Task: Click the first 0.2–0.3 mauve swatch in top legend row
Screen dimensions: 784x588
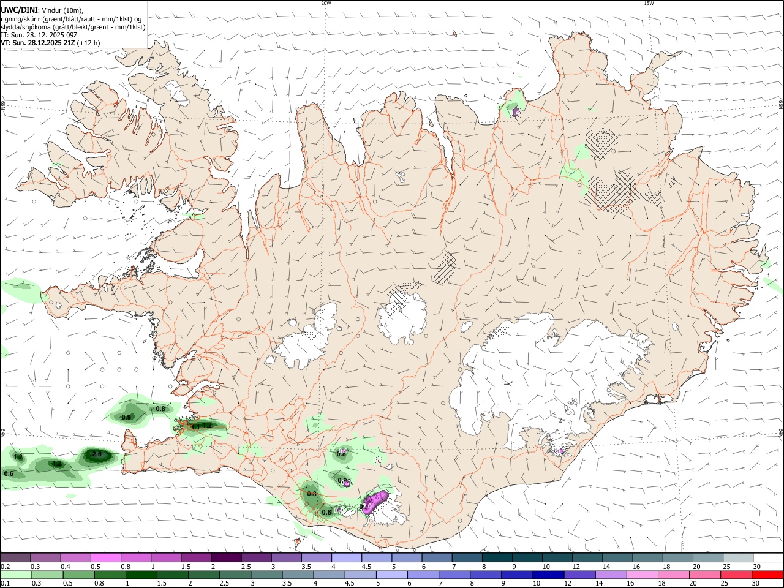Action: (x=16, y=557)
